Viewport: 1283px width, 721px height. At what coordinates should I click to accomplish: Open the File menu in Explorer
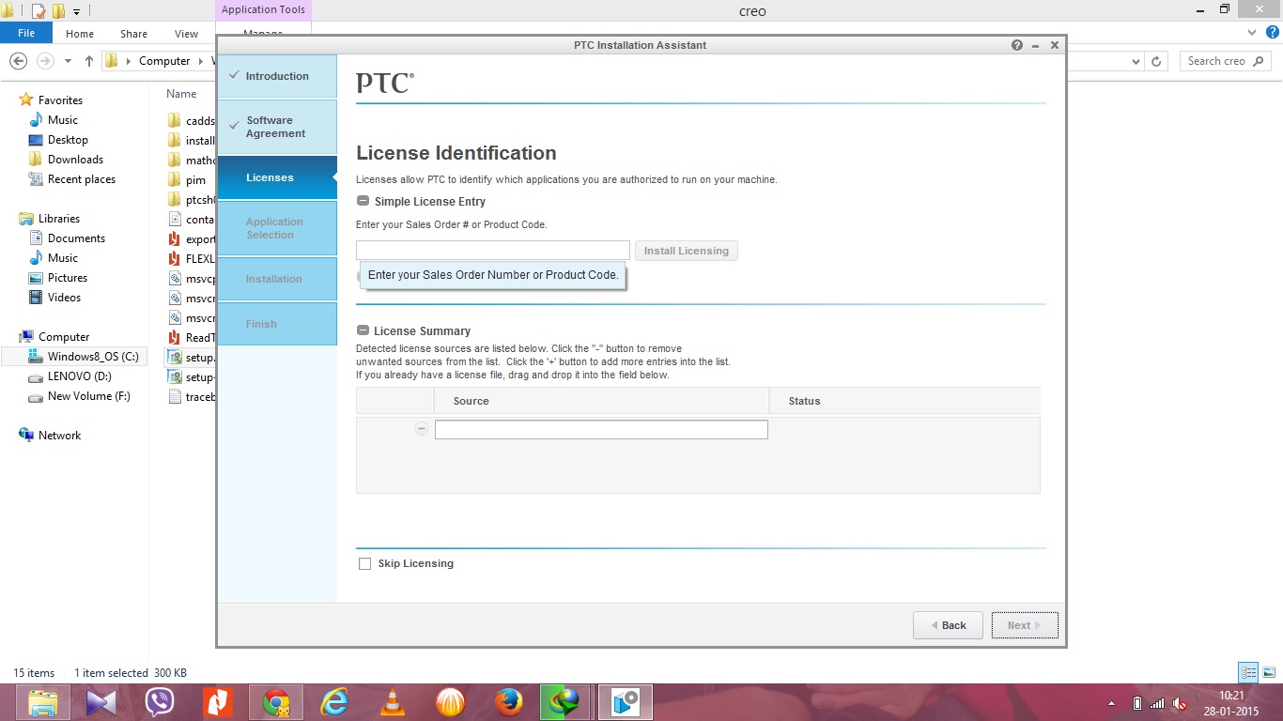(26, 33)
